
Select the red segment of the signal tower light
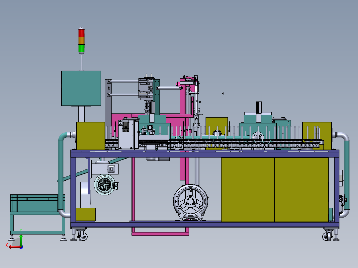coord(81,33)
